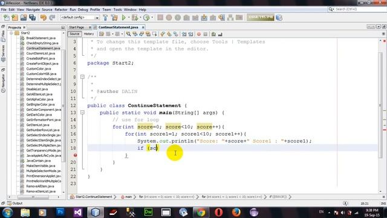
Task: Click the Comment editor toolbar icon
Action: [213, 34]
